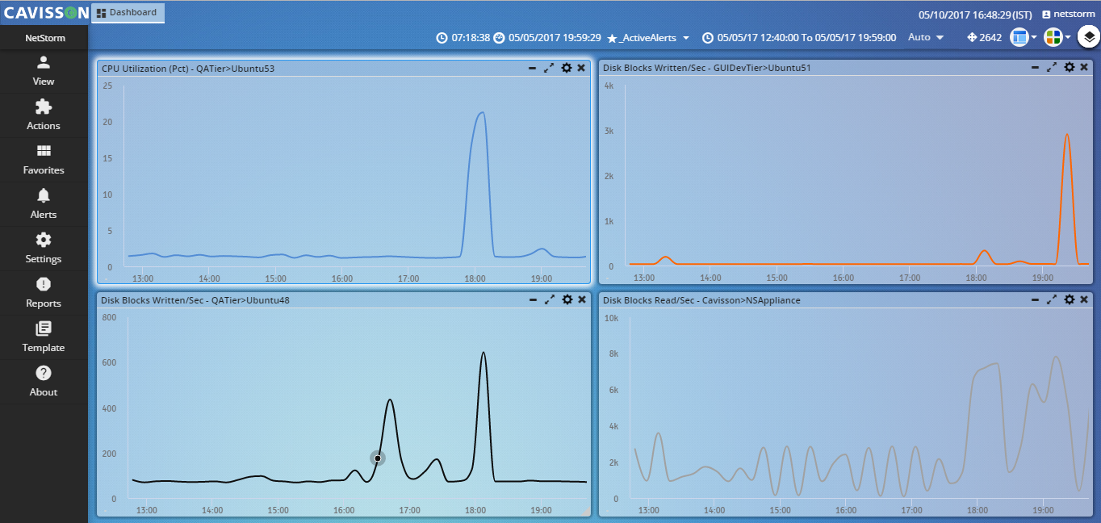Open the Actions puzzle icon
The width and height of the screenshot is (1101, 523).
click(44, 115)
